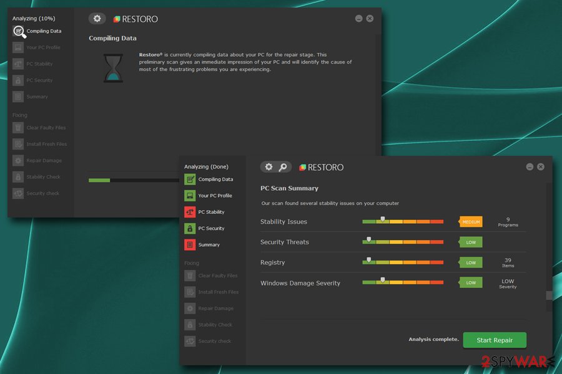Click the LOW badge for Windows Damage Severity
The image size is (562, 374).
tap(471, 283)
